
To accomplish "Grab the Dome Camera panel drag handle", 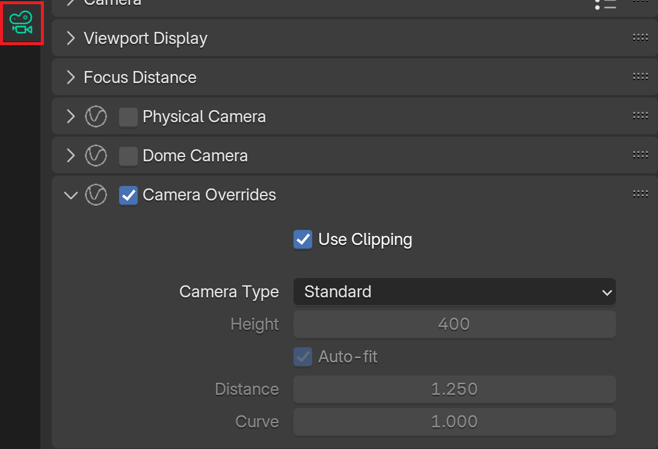I will (x=641, y=155).
